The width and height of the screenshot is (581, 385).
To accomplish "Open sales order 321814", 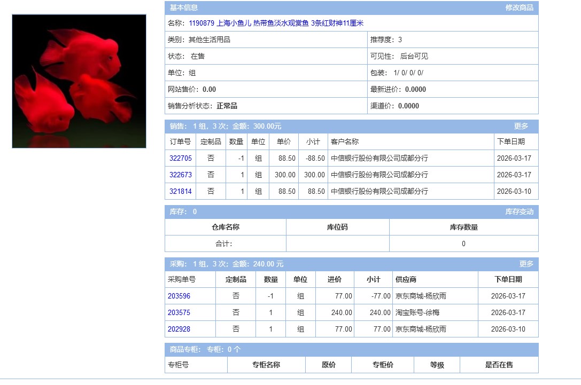I will point(180,192).
